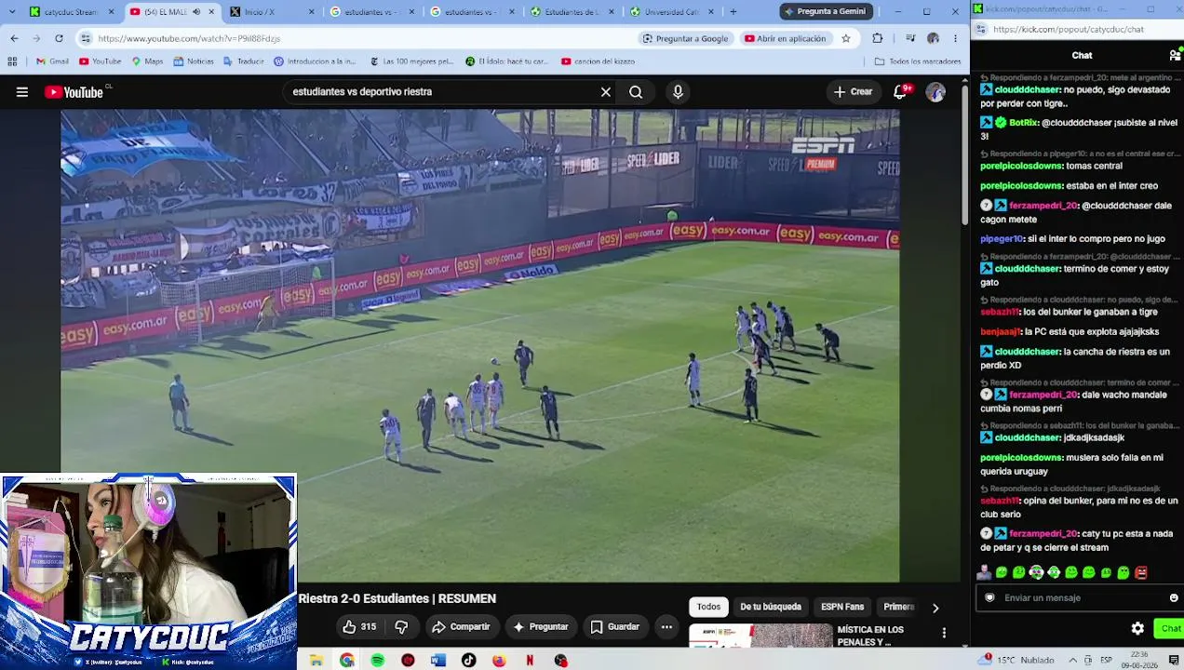Open the emoji picker in Kick chat
Viewport: 1184px width, 670px height.
1174,597
